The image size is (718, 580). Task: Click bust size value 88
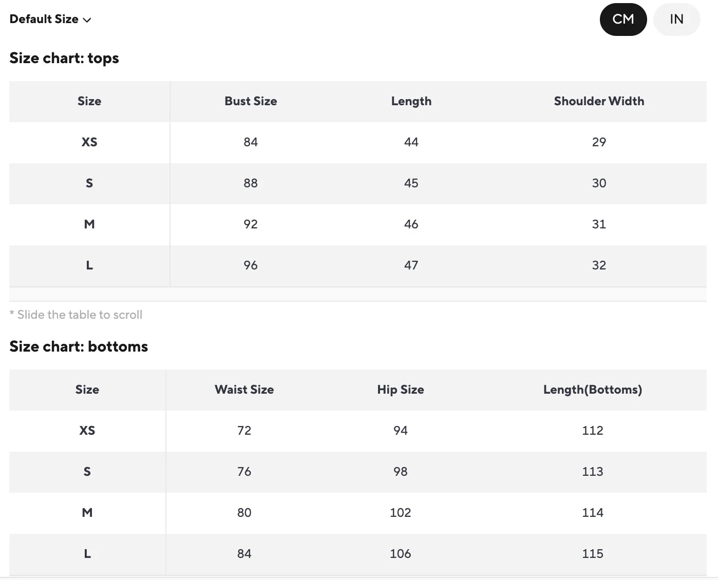251,183
